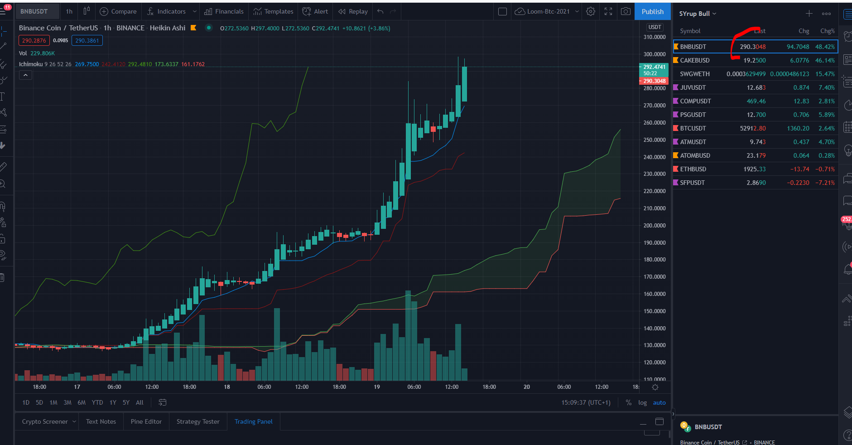Click the 15:09:37 (UTC+1) timezone selector
Screen dimensions: 852x445
pyautogui.click(x=586, y=402)
